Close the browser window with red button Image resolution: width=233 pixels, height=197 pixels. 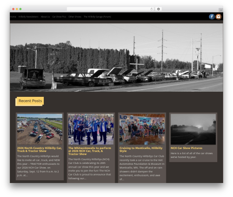pyautogui.click(x=14, y=9)
